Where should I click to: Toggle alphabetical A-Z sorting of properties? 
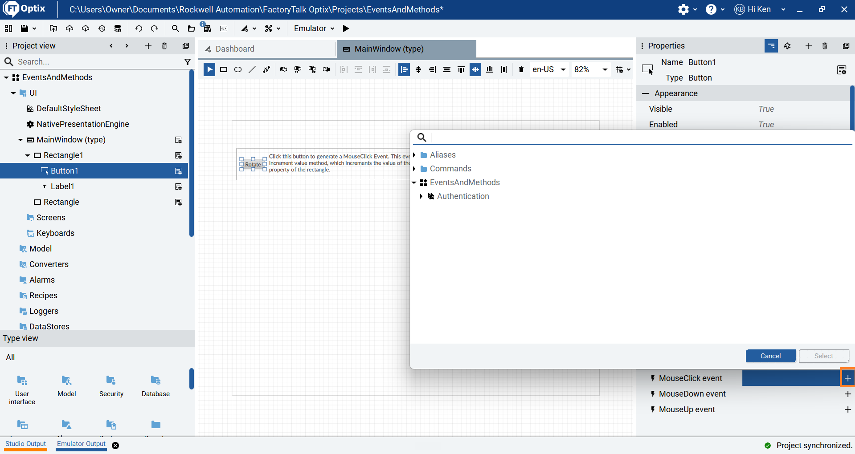pyautogui.click(x=787, y=46)
